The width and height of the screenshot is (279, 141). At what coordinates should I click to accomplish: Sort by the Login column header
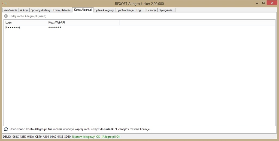(x=25, y=23)
